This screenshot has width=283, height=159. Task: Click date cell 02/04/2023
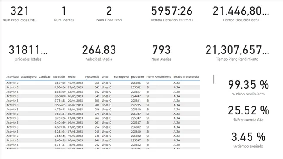tap(75, 92)
